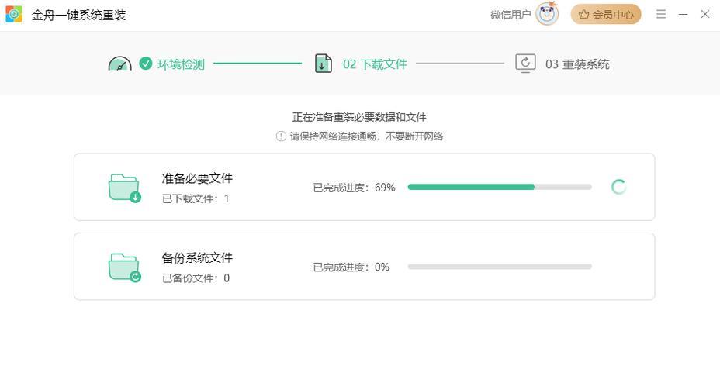Click the 重装系统 monitor refresh icon
The image size is (720, 383).
[525, 64]
